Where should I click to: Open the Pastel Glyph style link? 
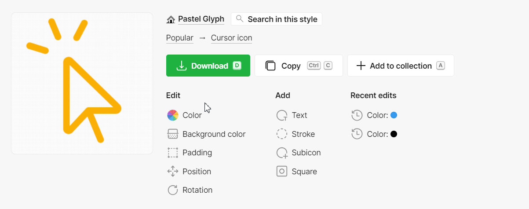pos(201,19)
